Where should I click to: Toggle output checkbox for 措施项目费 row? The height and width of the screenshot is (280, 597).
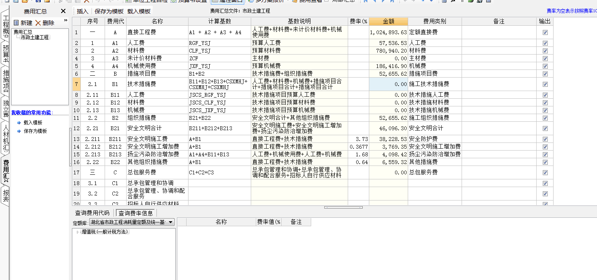[545, 74]
